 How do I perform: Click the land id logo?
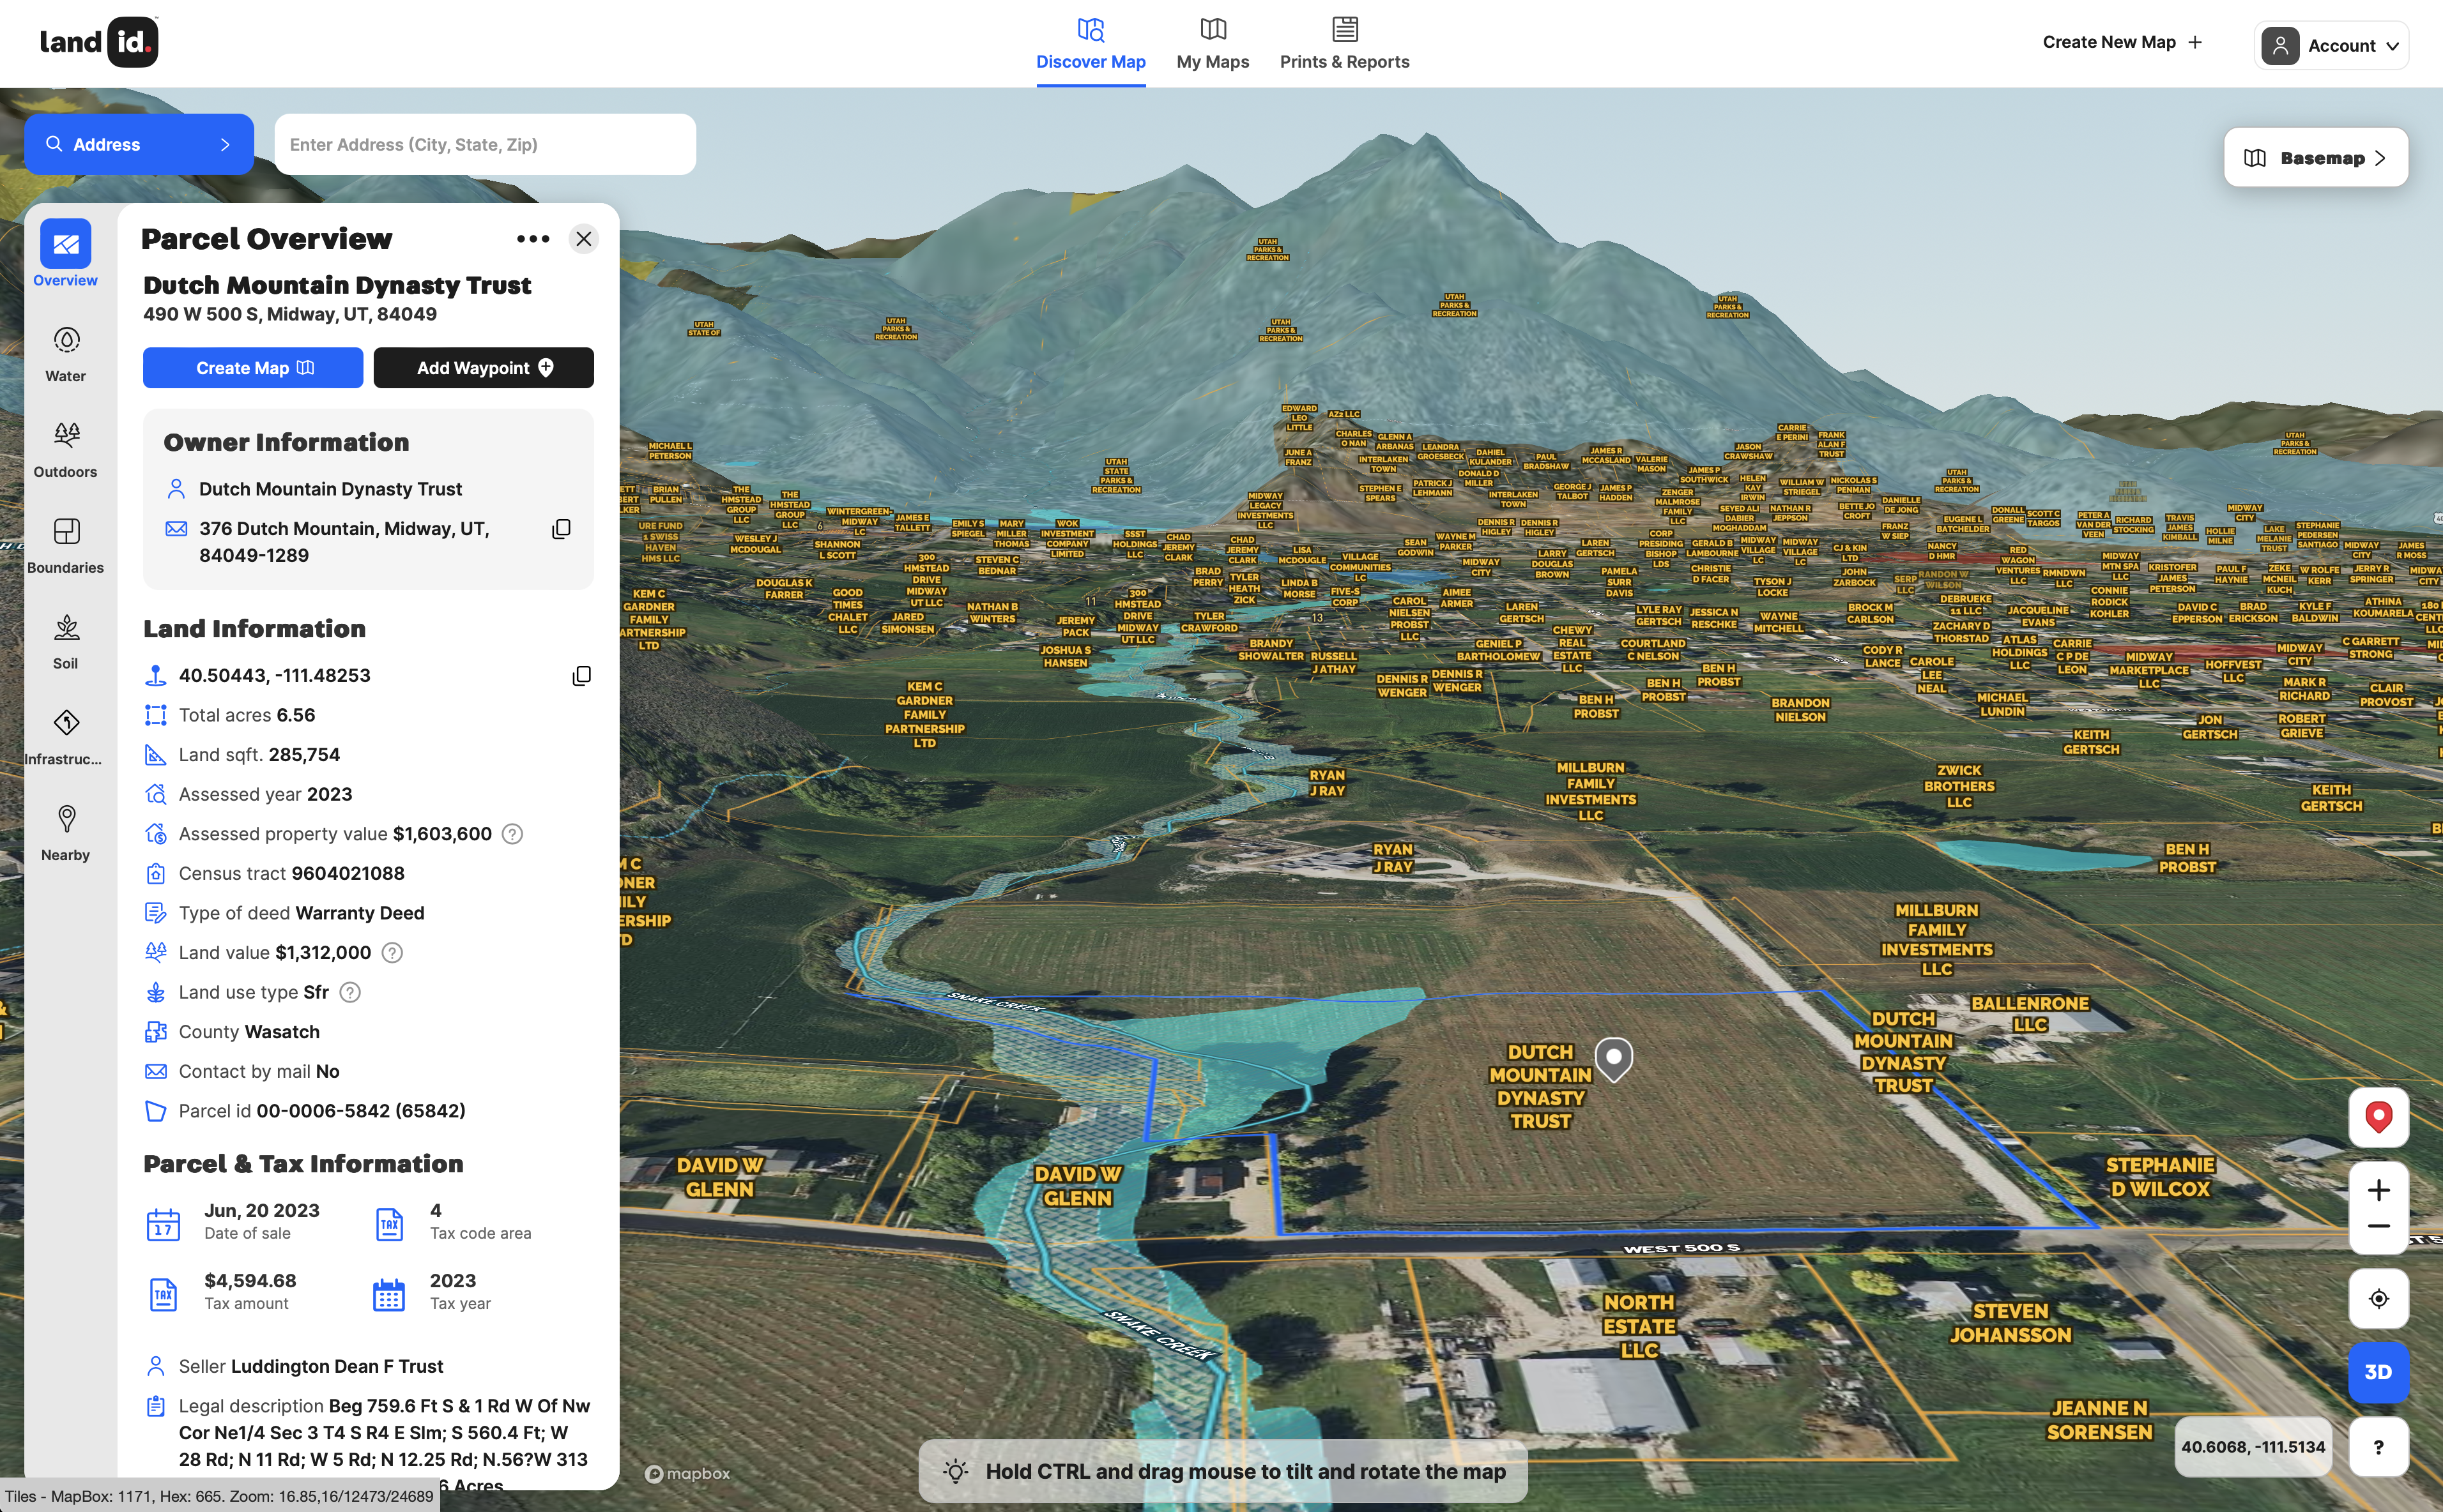point(99,42)
